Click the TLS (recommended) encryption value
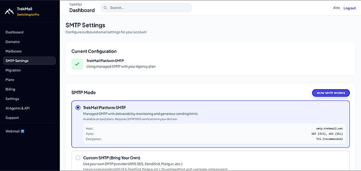This screenshot has height=171, width=361. [x=329, y=139]
